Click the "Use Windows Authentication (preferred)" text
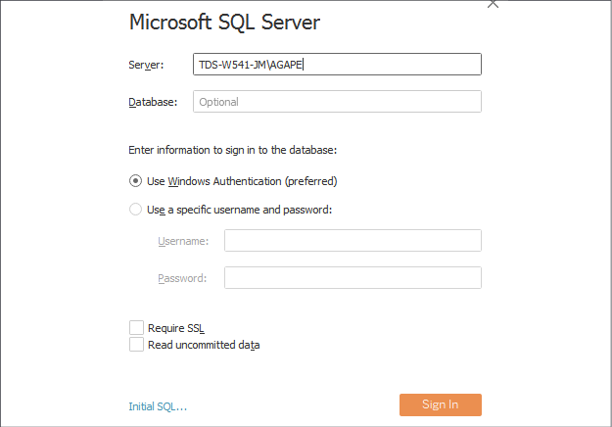The width and height of the screenshot is (612, 427). tap(242, 181)
